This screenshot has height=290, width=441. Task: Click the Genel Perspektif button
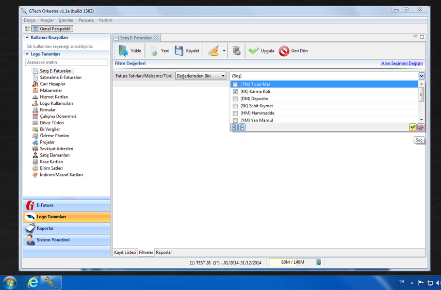[x=52, y=29]
